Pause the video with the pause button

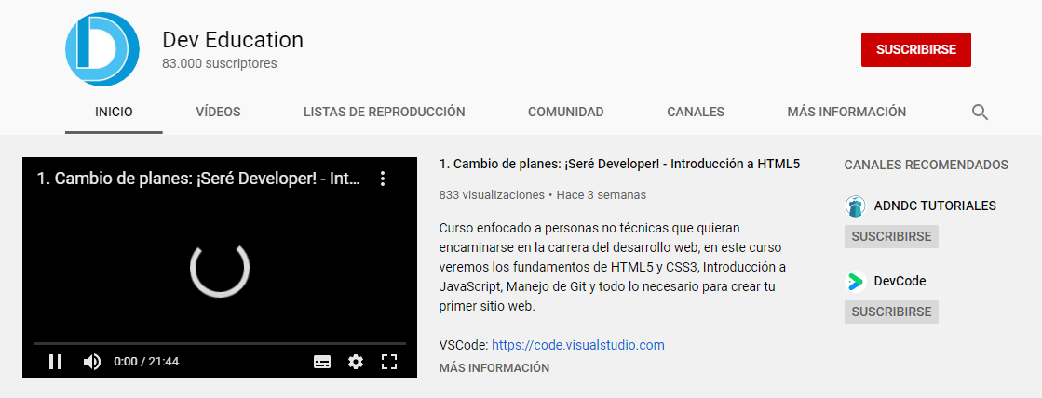point(55,362)
